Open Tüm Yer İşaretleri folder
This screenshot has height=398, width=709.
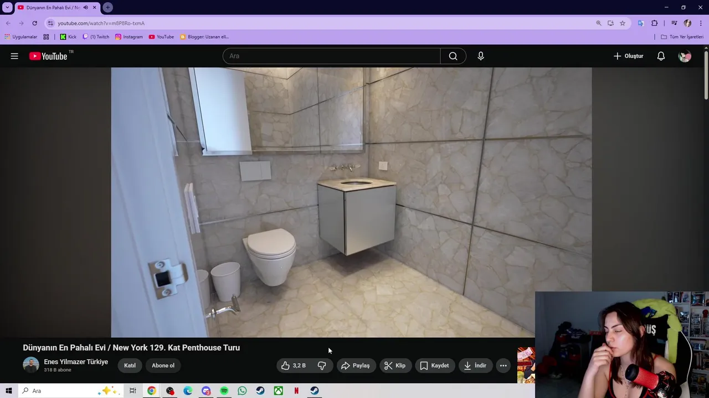pyautogui.click(x=682, y=37)
